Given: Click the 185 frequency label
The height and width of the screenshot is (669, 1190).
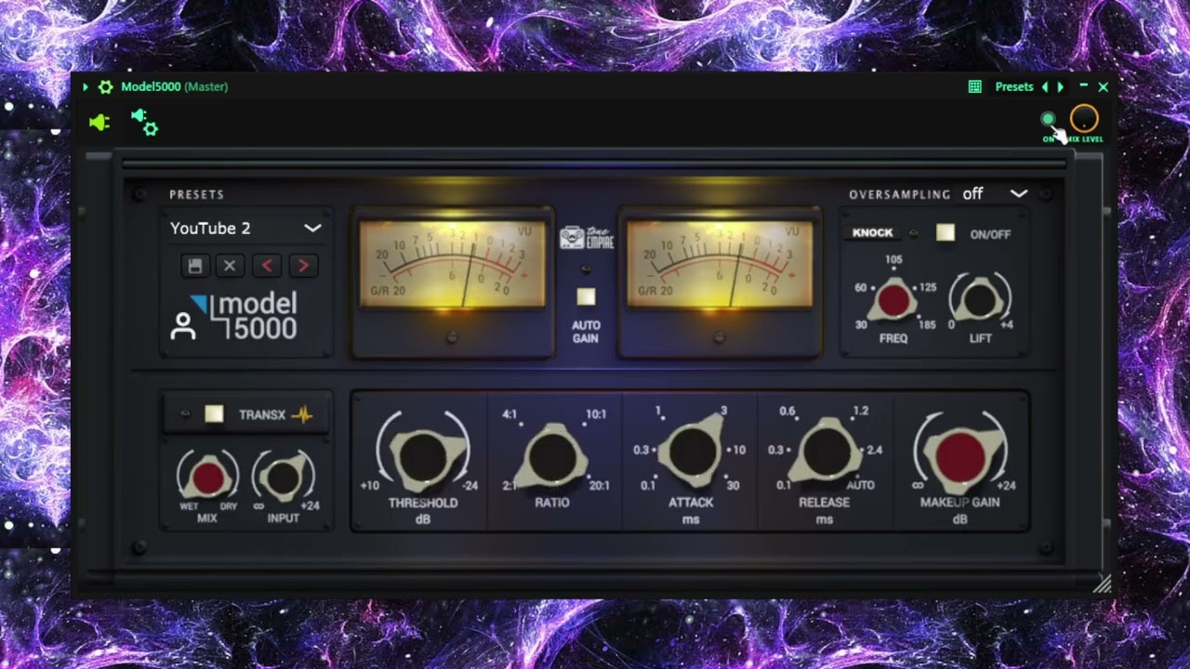Looking at the screenshot, I should point(926,324).
